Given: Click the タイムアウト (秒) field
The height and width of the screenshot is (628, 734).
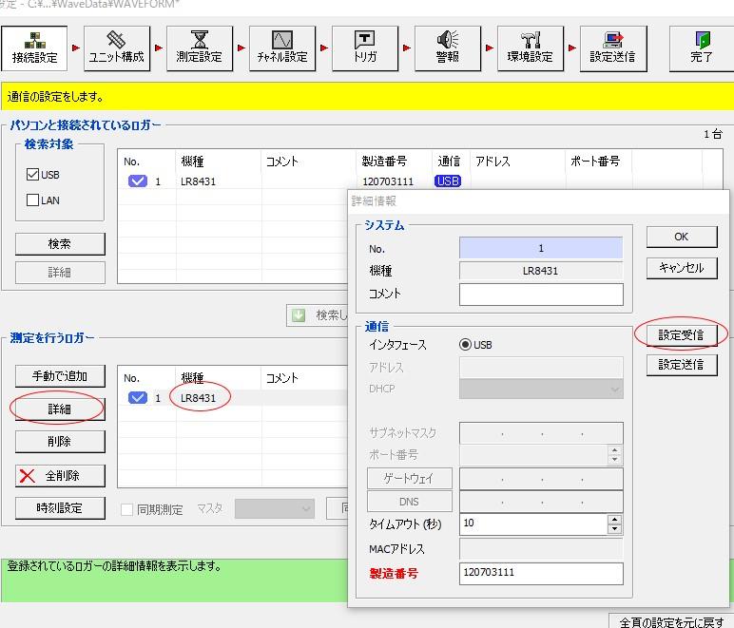Looking at the screenshot, I should [x=533, y=523].
